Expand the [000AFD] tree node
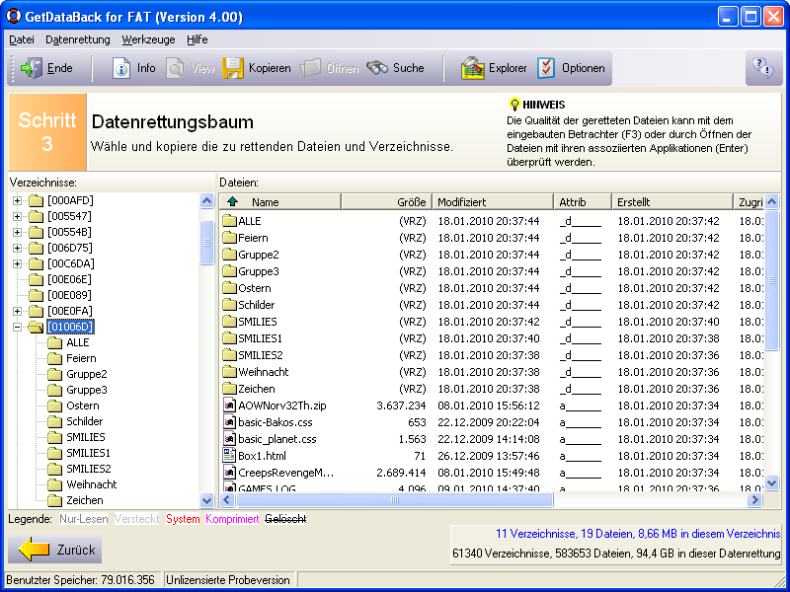 click(x=17, y=201)
